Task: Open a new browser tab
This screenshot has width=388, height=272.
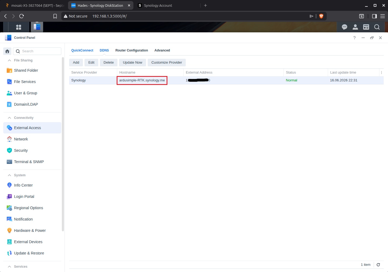Action: 205,5
